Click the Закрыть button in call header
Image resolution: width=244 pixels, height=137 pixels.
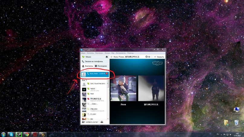point(159,57)
